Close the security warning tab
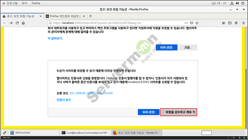 pos(40,16)
